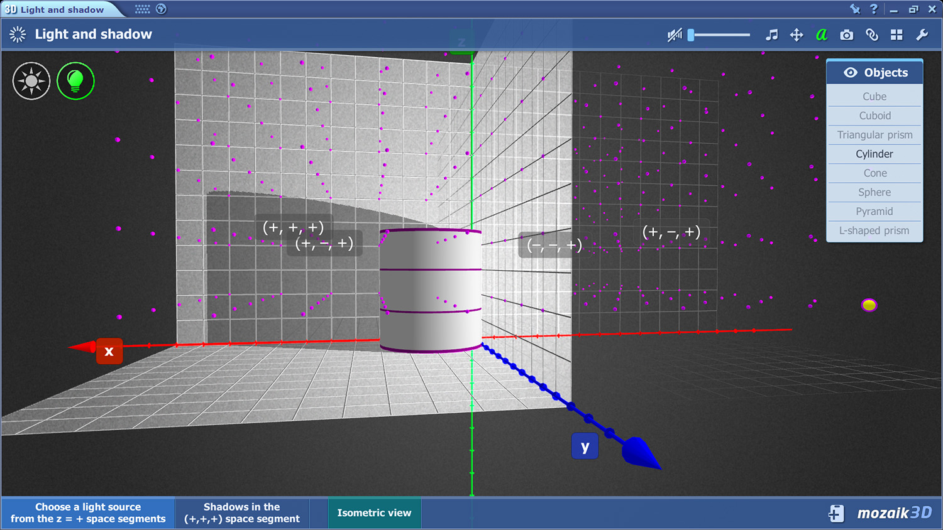Take a snapshot with the camera icon

(x=847, y=35)
